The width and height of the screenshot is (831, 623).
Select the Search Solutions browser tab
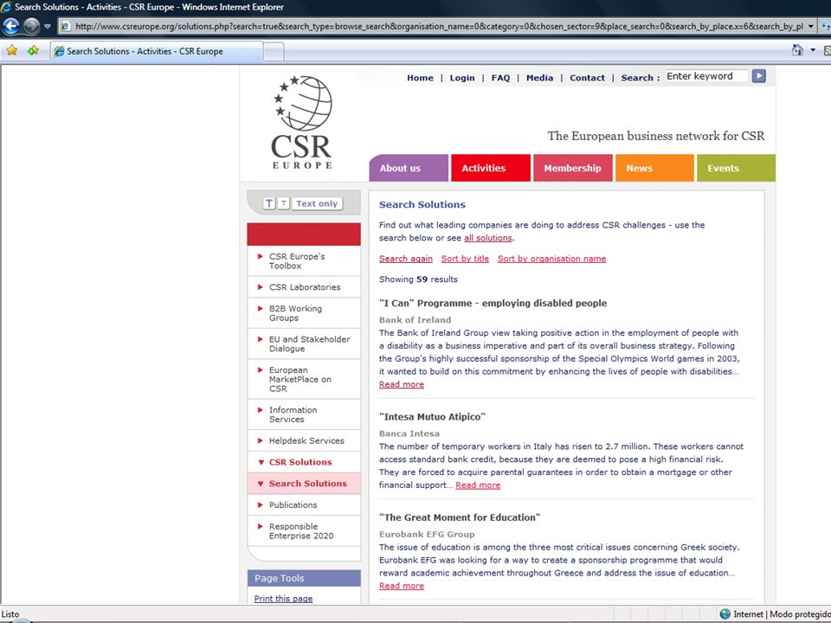[x=157, y=51]
